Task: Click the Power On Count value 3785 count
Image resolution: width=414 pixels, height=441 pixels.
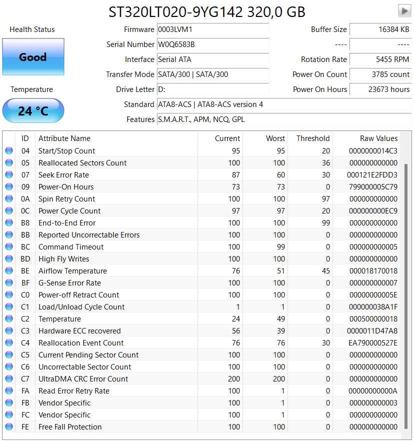Action: pyautogui.click(x=380, y=74)
